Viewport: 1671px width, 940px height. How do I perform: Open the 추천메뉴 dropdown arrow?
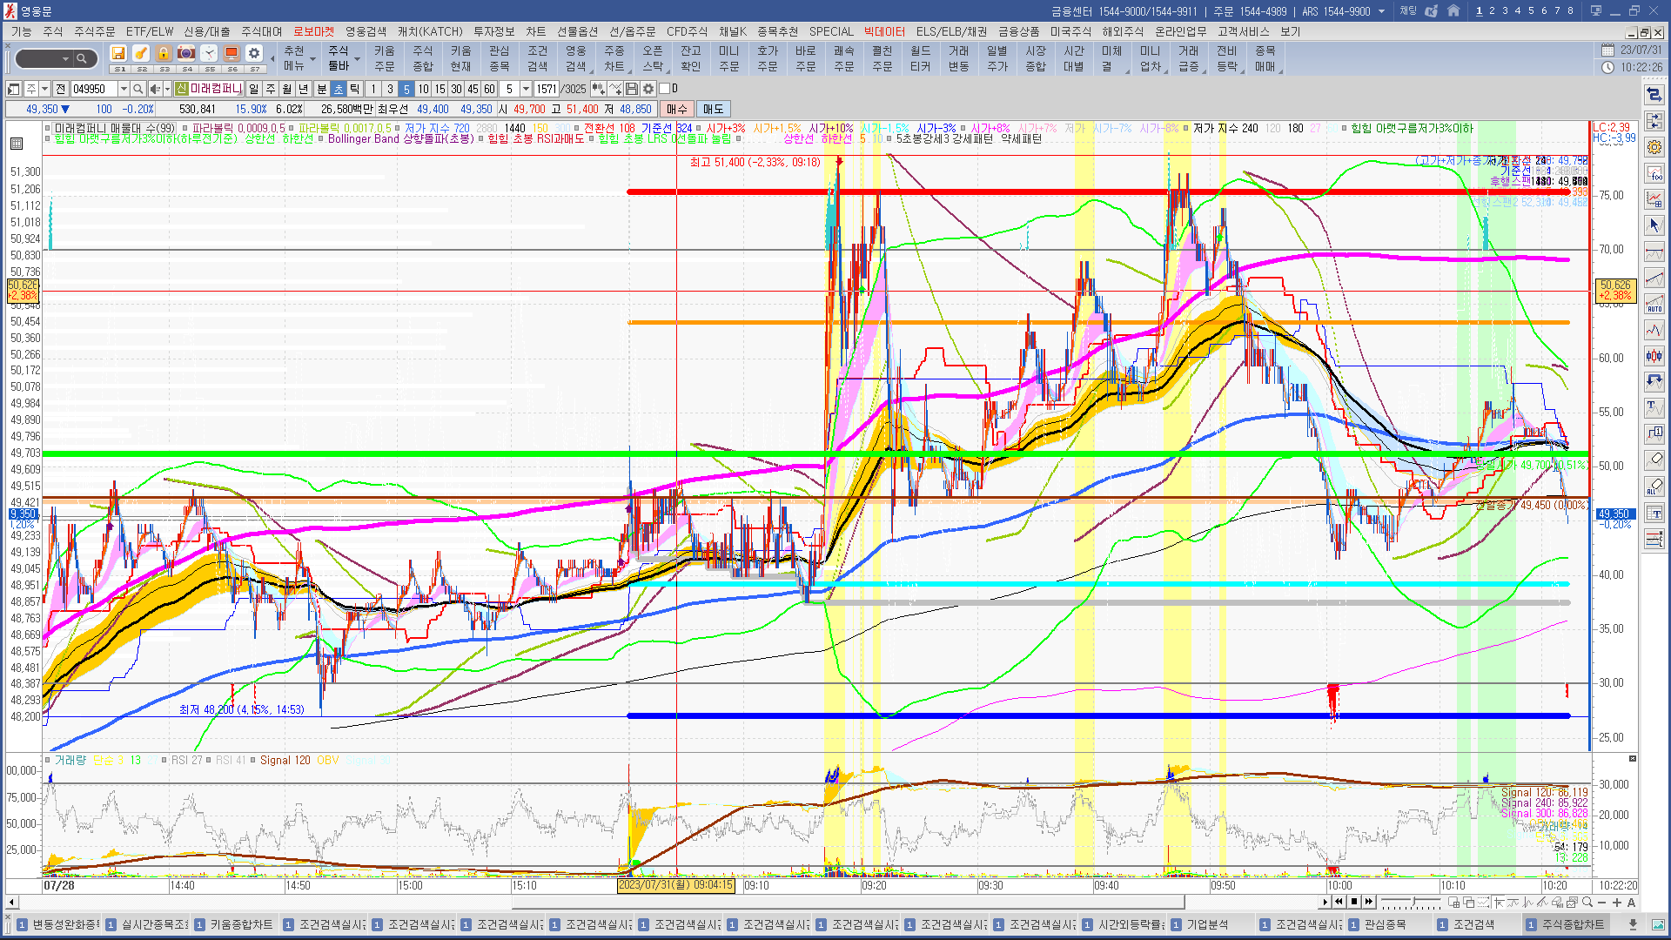(x=312, y=59)
